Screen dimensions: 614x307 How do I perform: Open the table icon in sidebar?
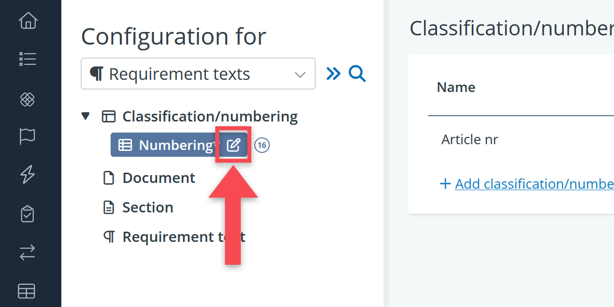coord(26,291)
